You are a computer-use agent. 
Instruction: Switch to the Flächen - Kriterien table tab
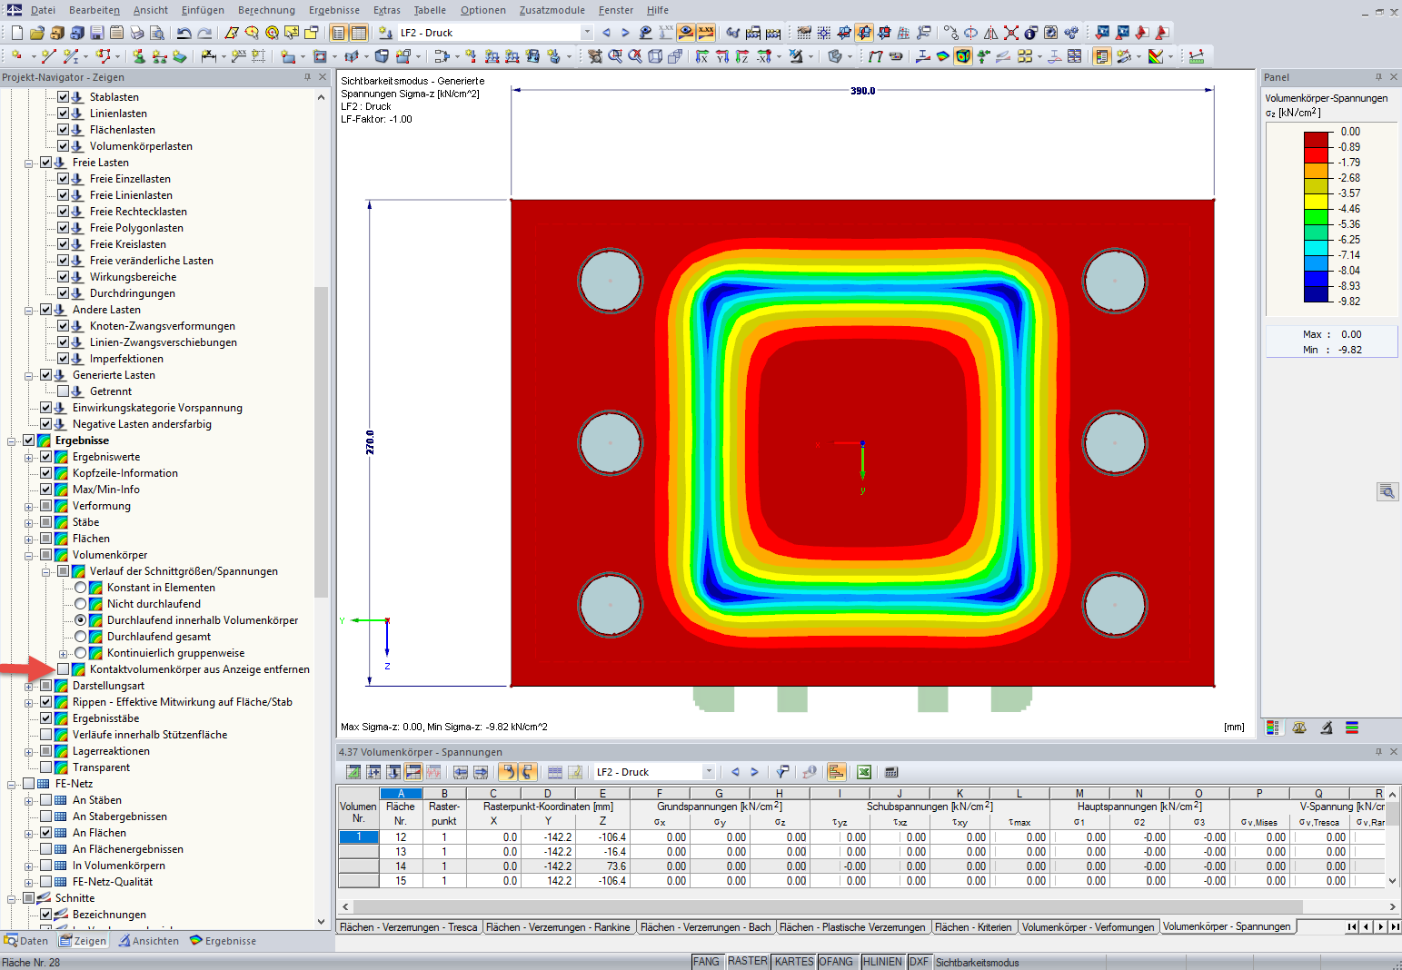click(974, 927)
